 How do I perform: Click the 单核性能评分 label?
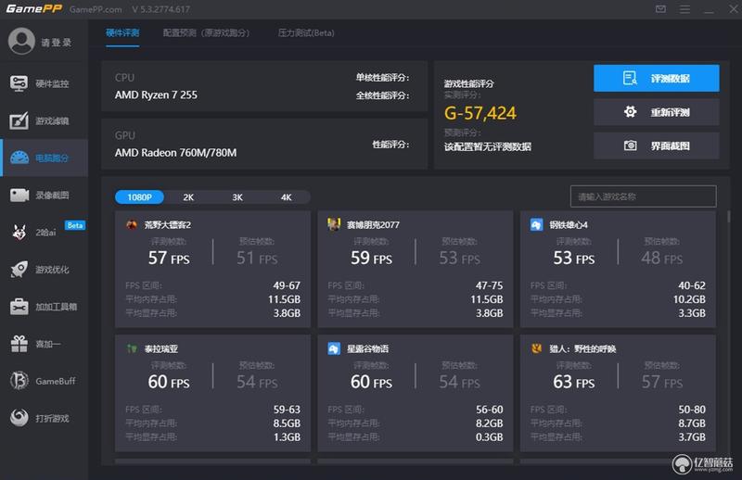click(x=382, y=78)
